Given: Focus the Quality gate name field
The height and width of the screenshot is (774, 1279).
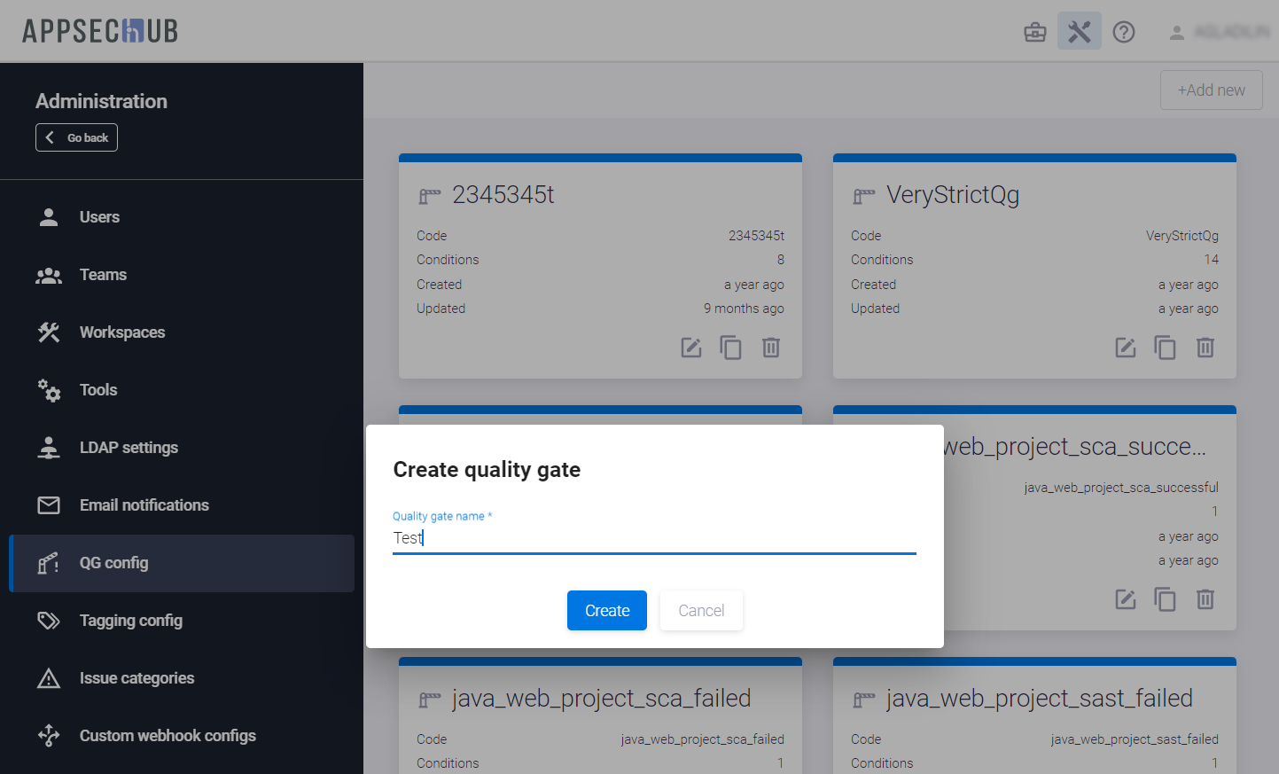Looking at the screenshot, I should point(653,538).
